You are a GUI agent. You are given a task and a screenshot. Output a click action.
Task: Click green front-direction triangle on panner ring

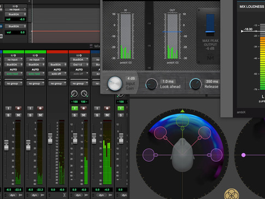tap(182, 111)
